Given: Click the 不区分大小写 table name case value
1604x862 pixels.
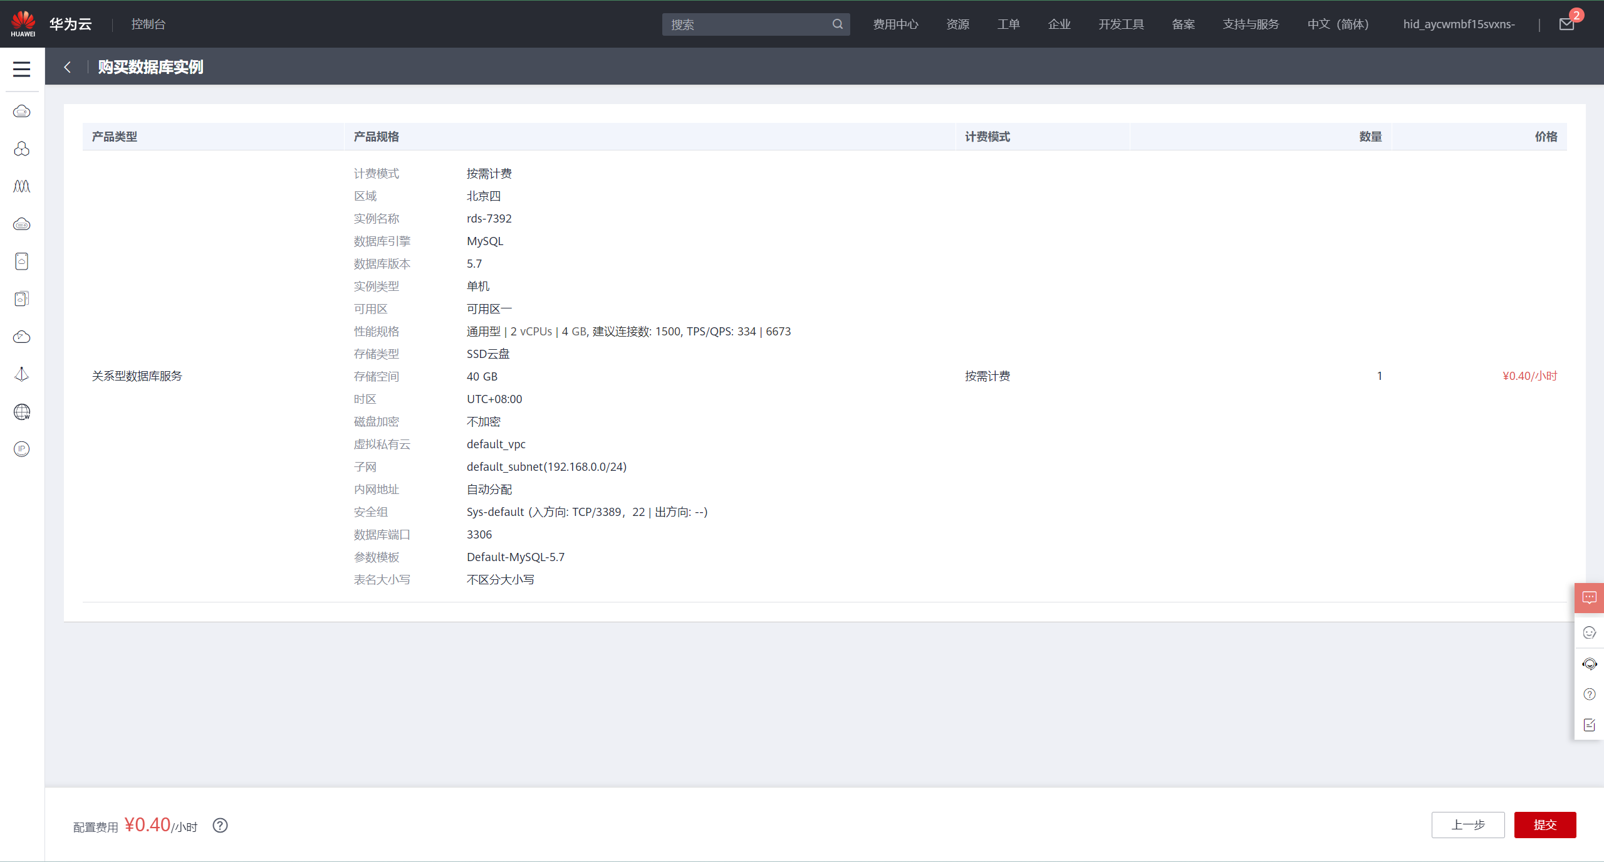Looking at the screenshot, I should click(500, 580).
